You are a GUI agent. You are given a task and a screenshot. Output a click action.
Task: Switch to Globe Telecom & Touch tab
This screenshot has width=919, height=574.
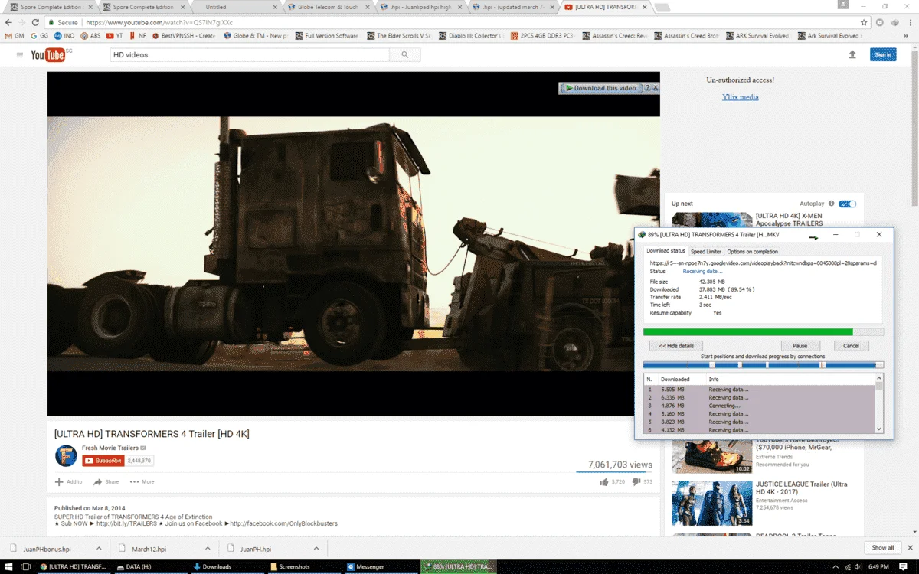329,7
